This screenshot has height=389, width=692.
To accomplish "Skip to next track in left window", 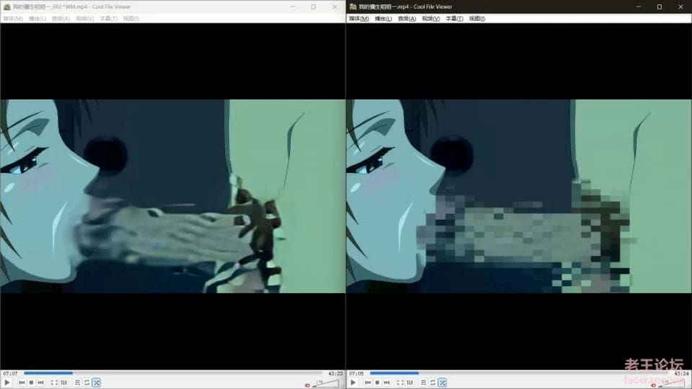I will (x=40, y=383).
